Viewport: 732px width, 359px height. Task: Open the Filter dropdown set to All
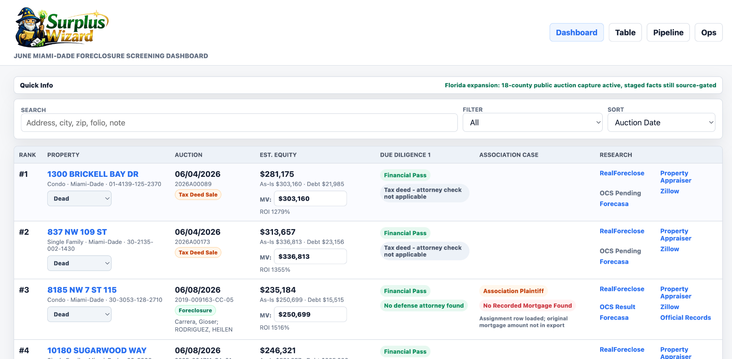[532, 123]
